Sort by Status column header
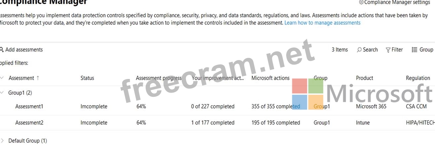Viewport: 435px width, 145px height. (87, 78)
